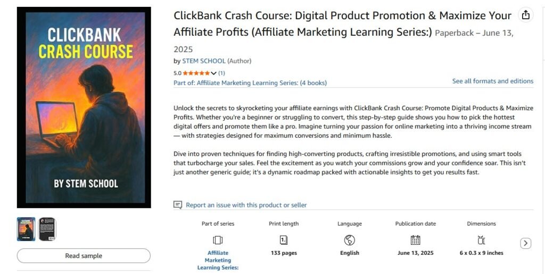Open the Affiliate Marketing Learning Series (4 books) link
Image resolution: width=545 pixels, height=274 pixels.
click(250, 83)
